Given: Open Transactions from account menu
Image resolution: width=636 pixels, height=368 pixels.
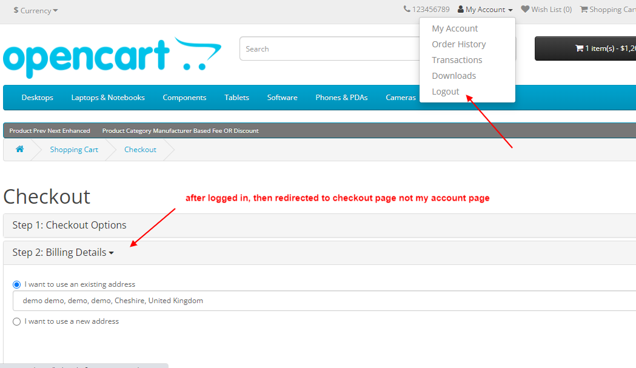Looking at the screenshot, I should coord(457,60).
